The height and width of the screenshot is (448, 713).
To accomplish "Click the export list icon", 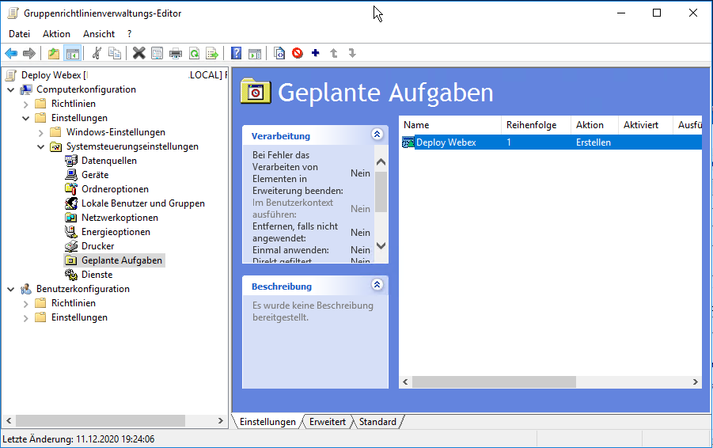I will coord(212,54).
